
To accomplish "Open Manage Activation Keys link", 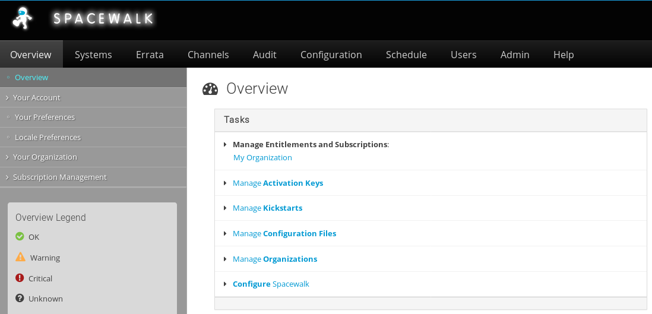I will coord(278,183).
